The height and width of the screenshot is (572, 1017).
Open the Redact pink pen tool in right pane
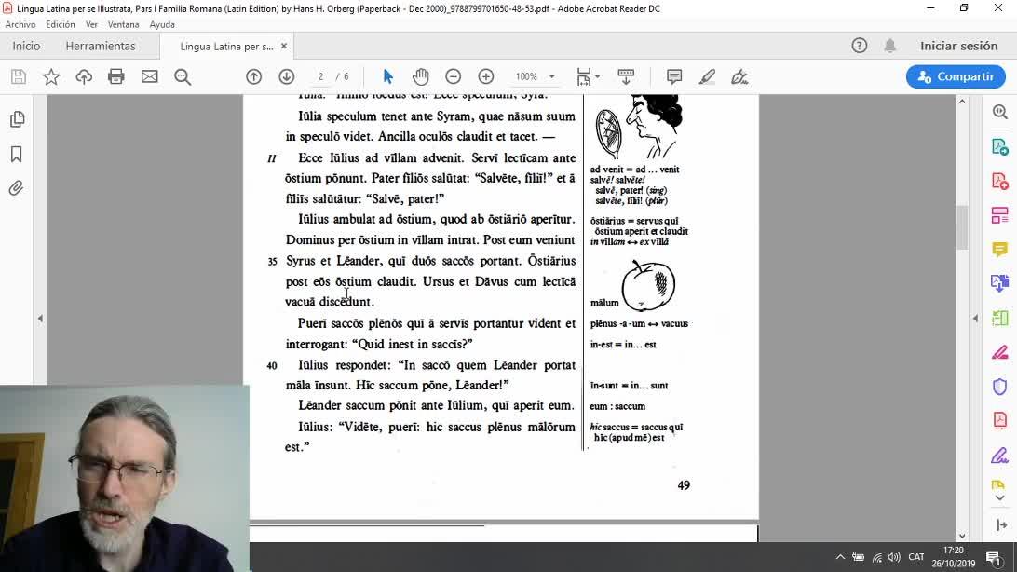pyautogui.click(x=1000, y=352)
